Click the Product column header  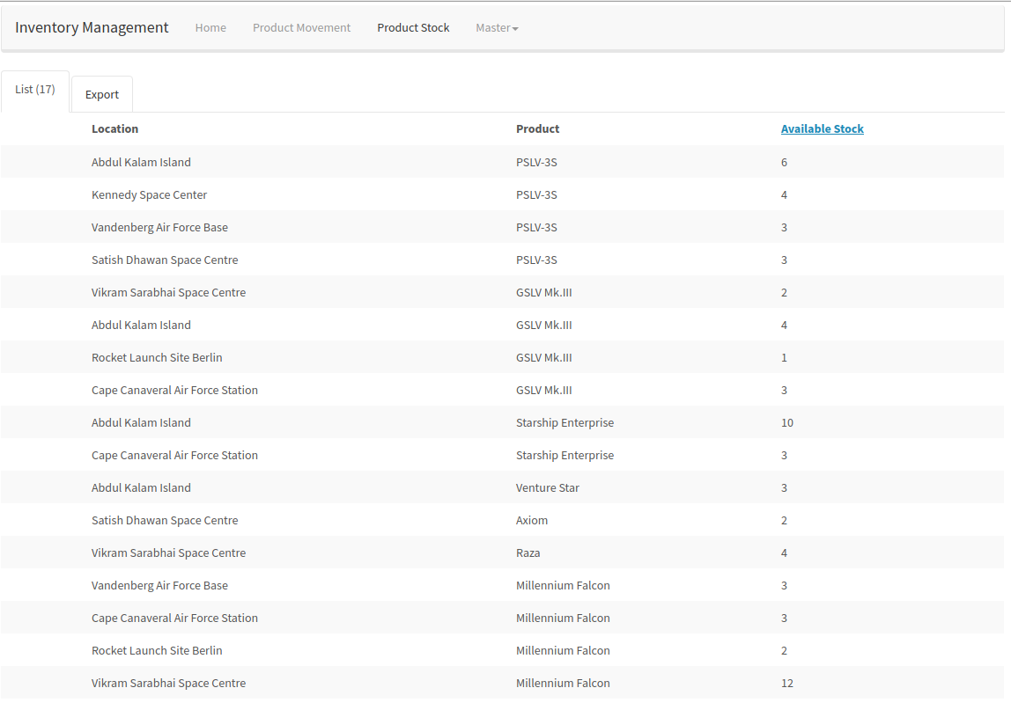coord(538,128)
